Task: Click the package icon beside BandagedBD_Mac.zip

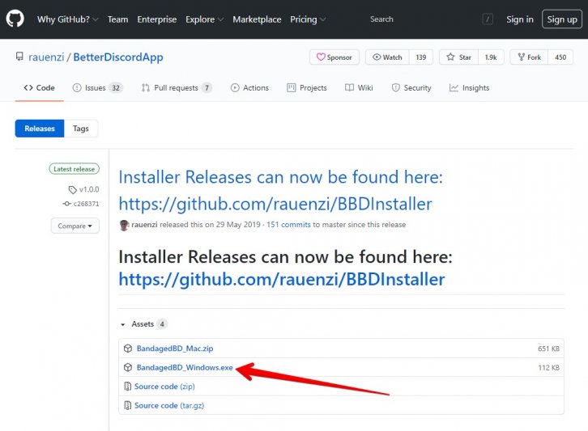Action: pos(128,349)
